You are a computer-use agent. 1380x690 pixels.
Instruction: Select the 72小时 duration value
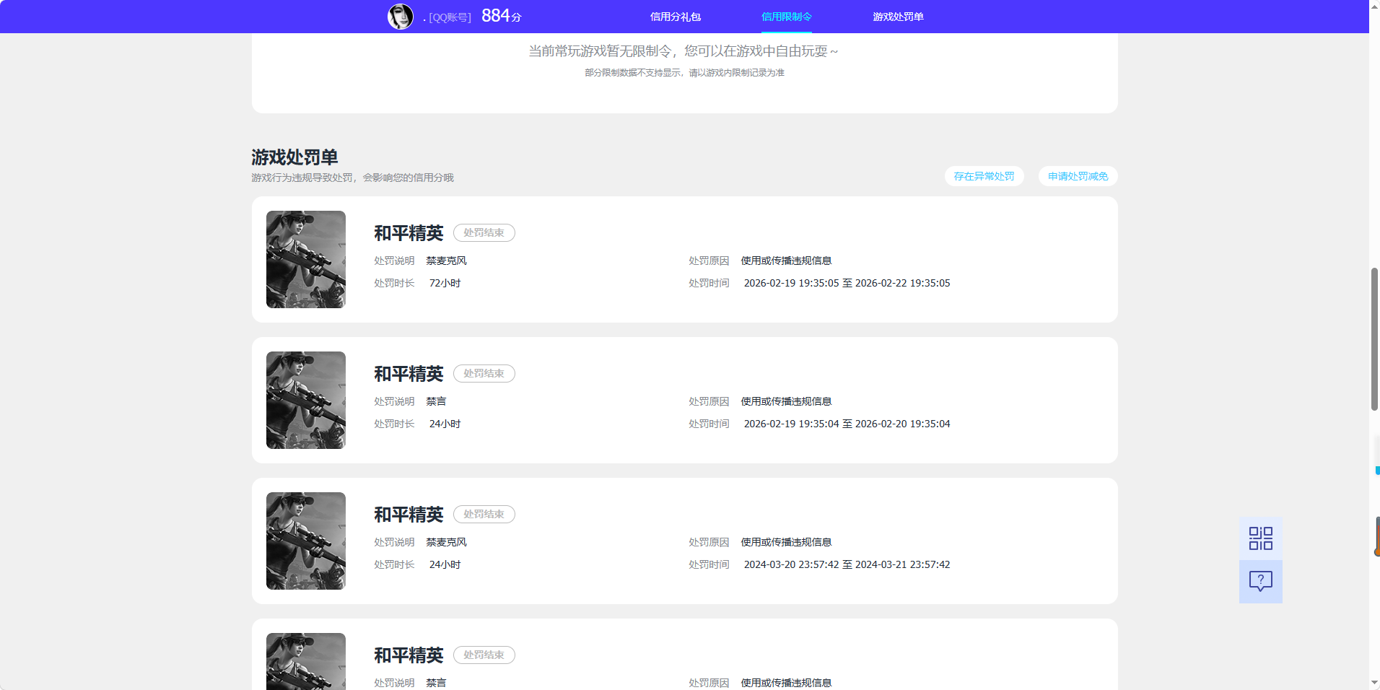(x=445, y=283)
